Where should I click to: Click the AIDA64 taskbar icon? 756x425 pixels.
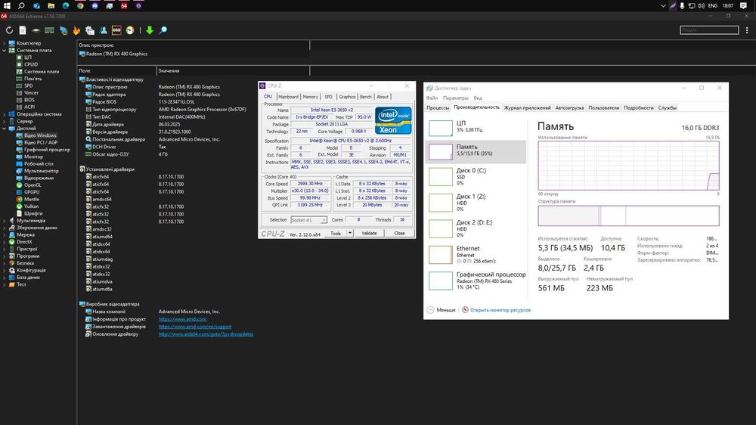click(x=124, y=6)
